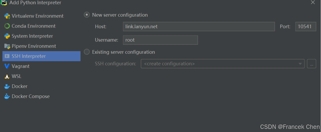321x132 pixels.
Task: Select New server configuration radio button
Action: click(87, 15)
